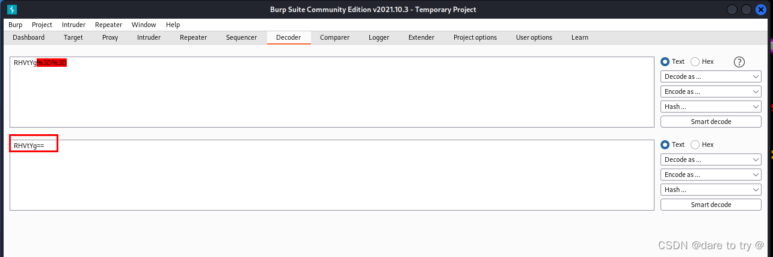773x257 pixels.
Task: Switch to the Intruder tab
Action: pyautogui.click(x=149, y=37)
